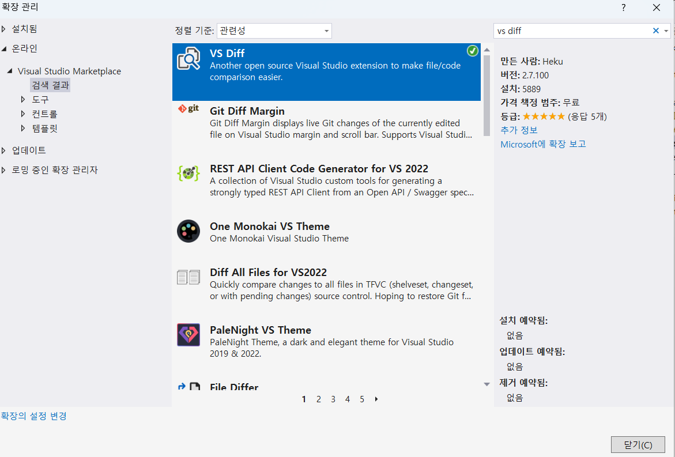
Task: Click the vs diff search input field
Action: 572,31
